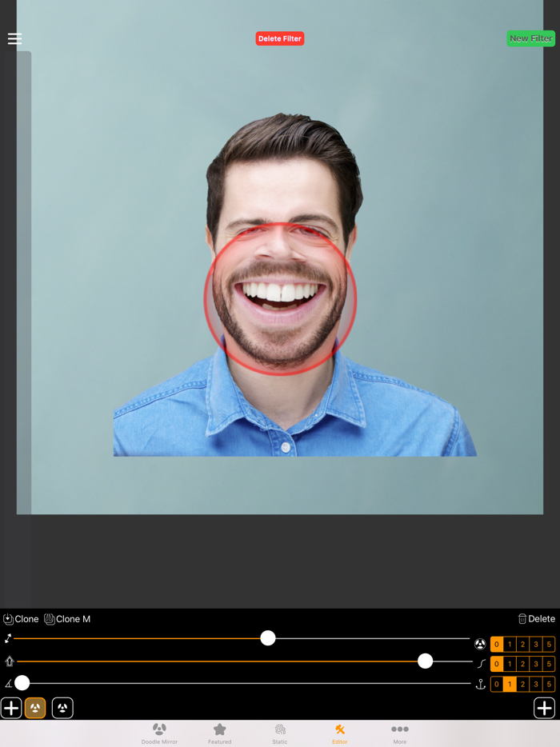Click the angle icon beside bottom slider

(8, 684)
